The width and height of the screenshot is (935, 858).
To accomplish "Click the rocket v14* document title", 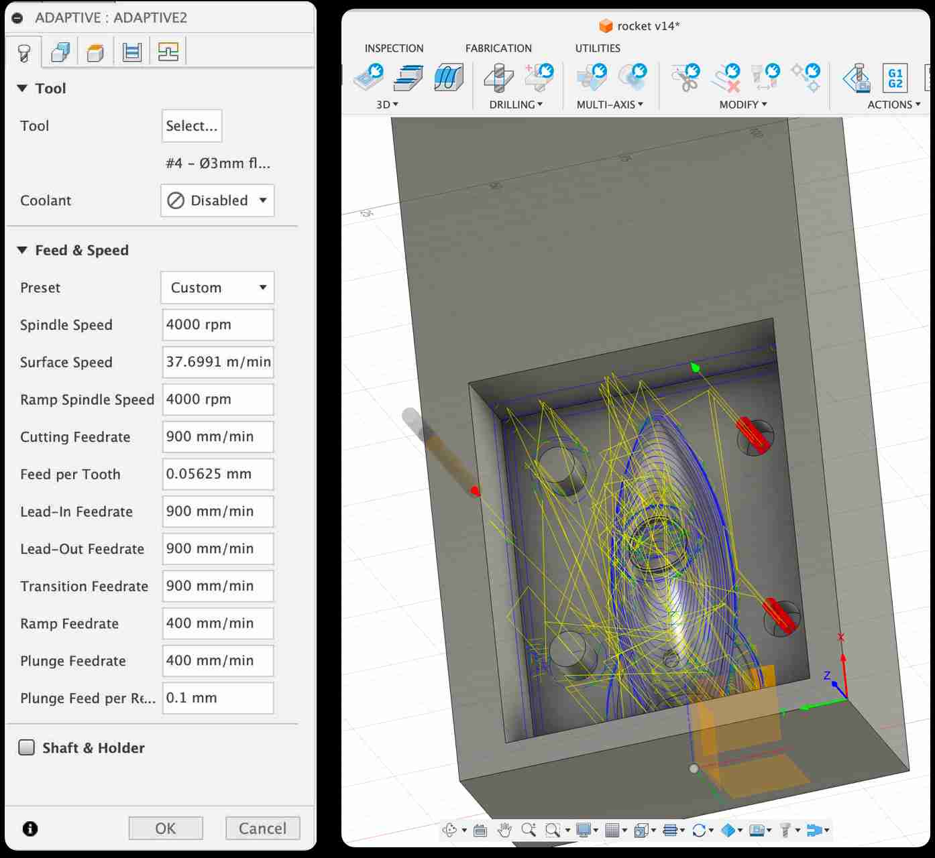I will coord(648,26).
